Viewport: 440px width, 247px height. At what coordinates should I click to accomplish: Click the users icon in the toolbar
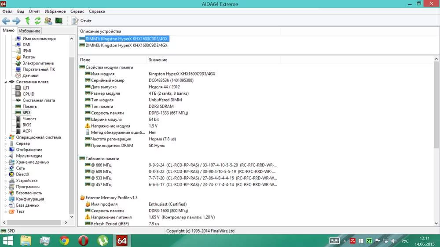48,21
